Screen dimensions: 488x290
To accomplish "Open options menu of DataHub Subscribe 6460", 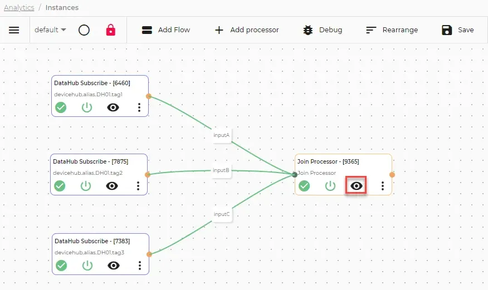I will pos(139,107).
